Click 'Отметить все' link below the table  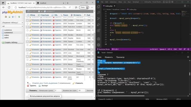[x=37, y=83]
